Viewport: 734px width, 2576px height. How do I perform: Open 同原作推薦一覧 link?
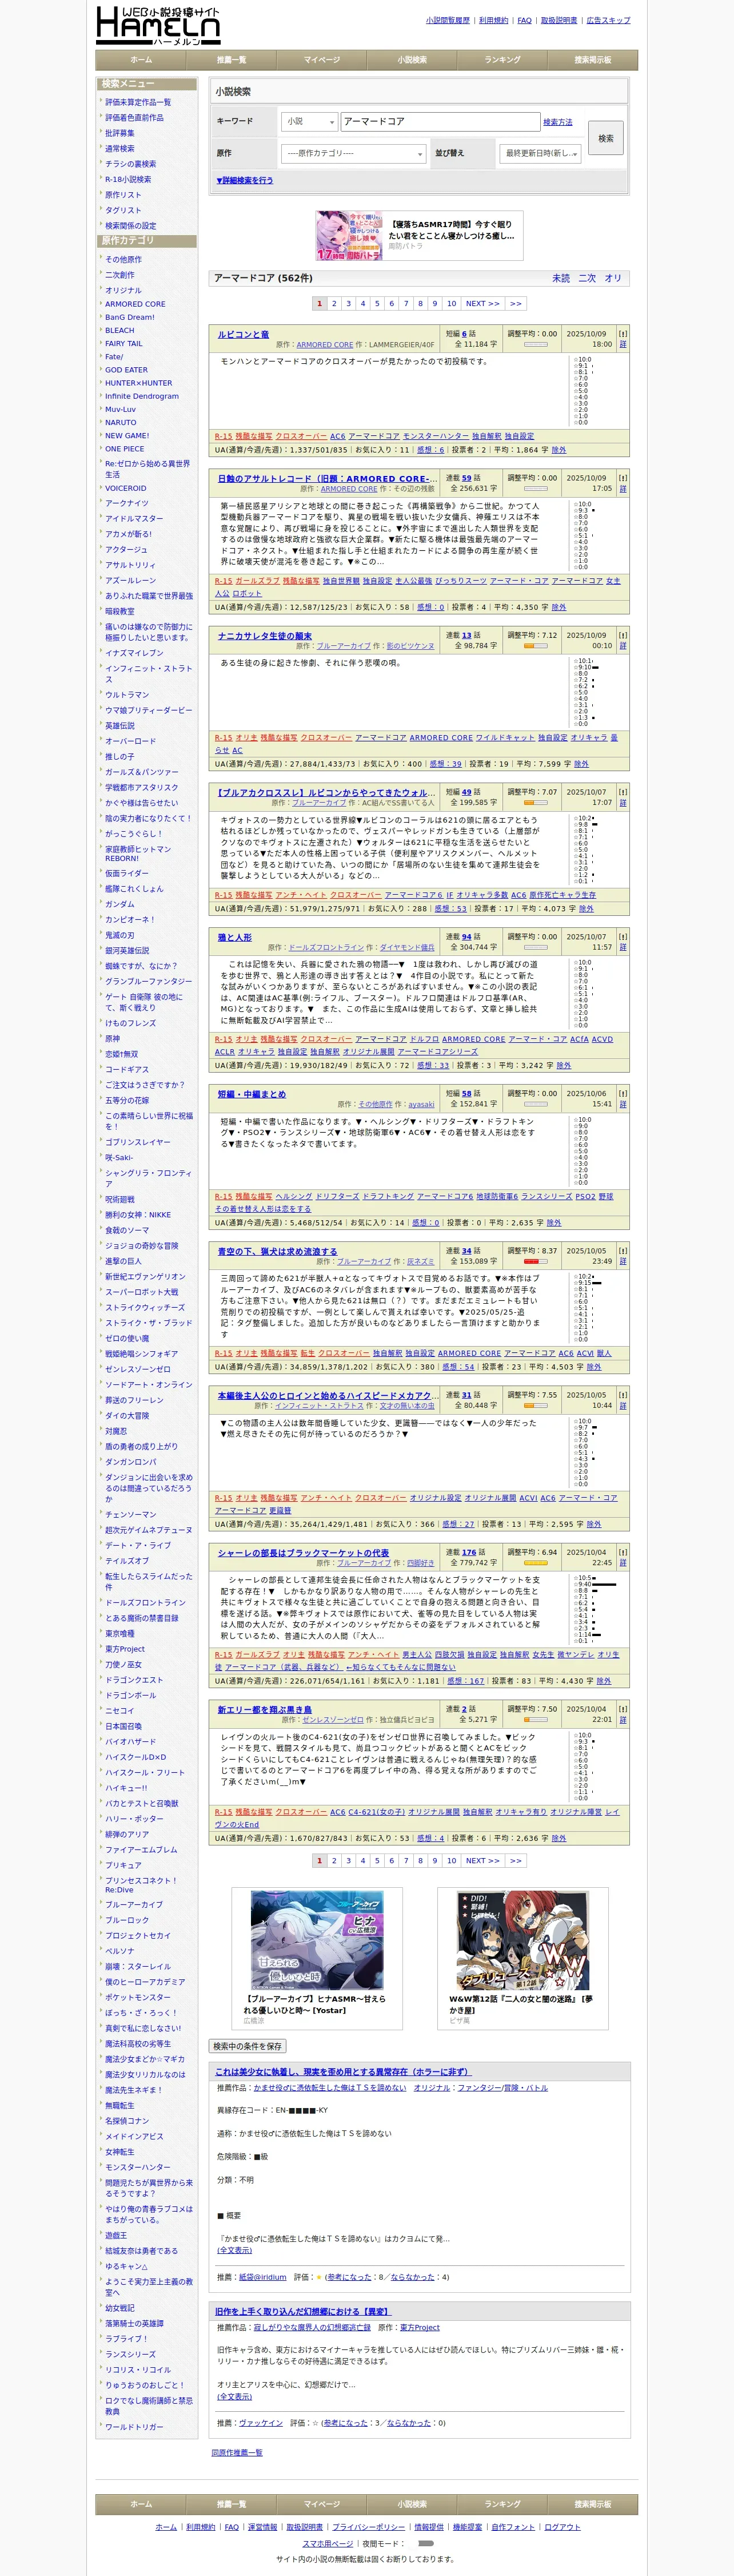tap(237, 2452)
